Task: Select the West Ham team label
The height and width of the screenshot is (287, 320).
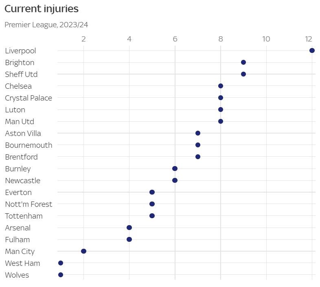Action: point(22,263)
